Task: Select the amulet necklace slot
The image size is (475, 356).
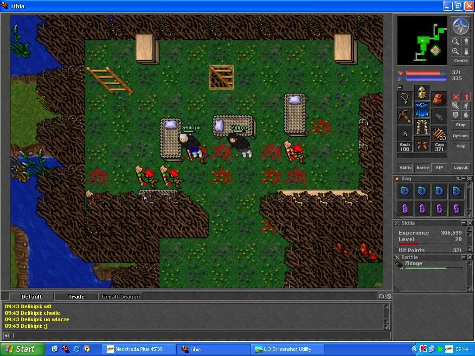Action: coord(404,99)
